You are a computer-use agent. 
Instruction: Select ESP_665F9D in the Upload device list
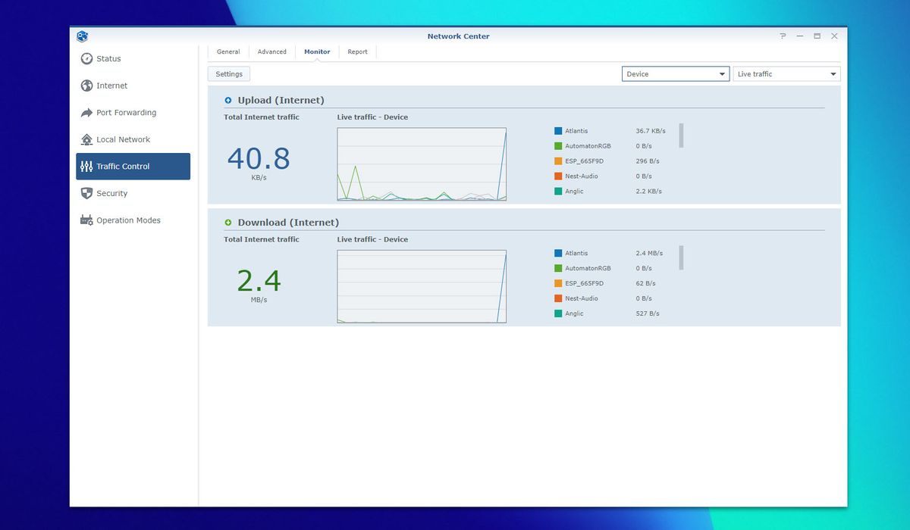[585, 161]
